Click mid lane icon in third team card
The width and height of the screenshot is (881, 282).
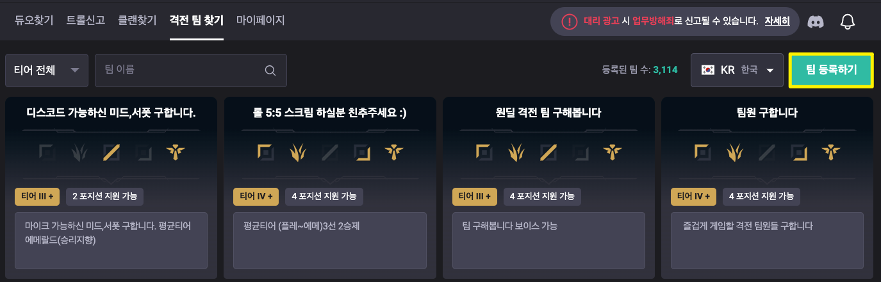[548, 152]
